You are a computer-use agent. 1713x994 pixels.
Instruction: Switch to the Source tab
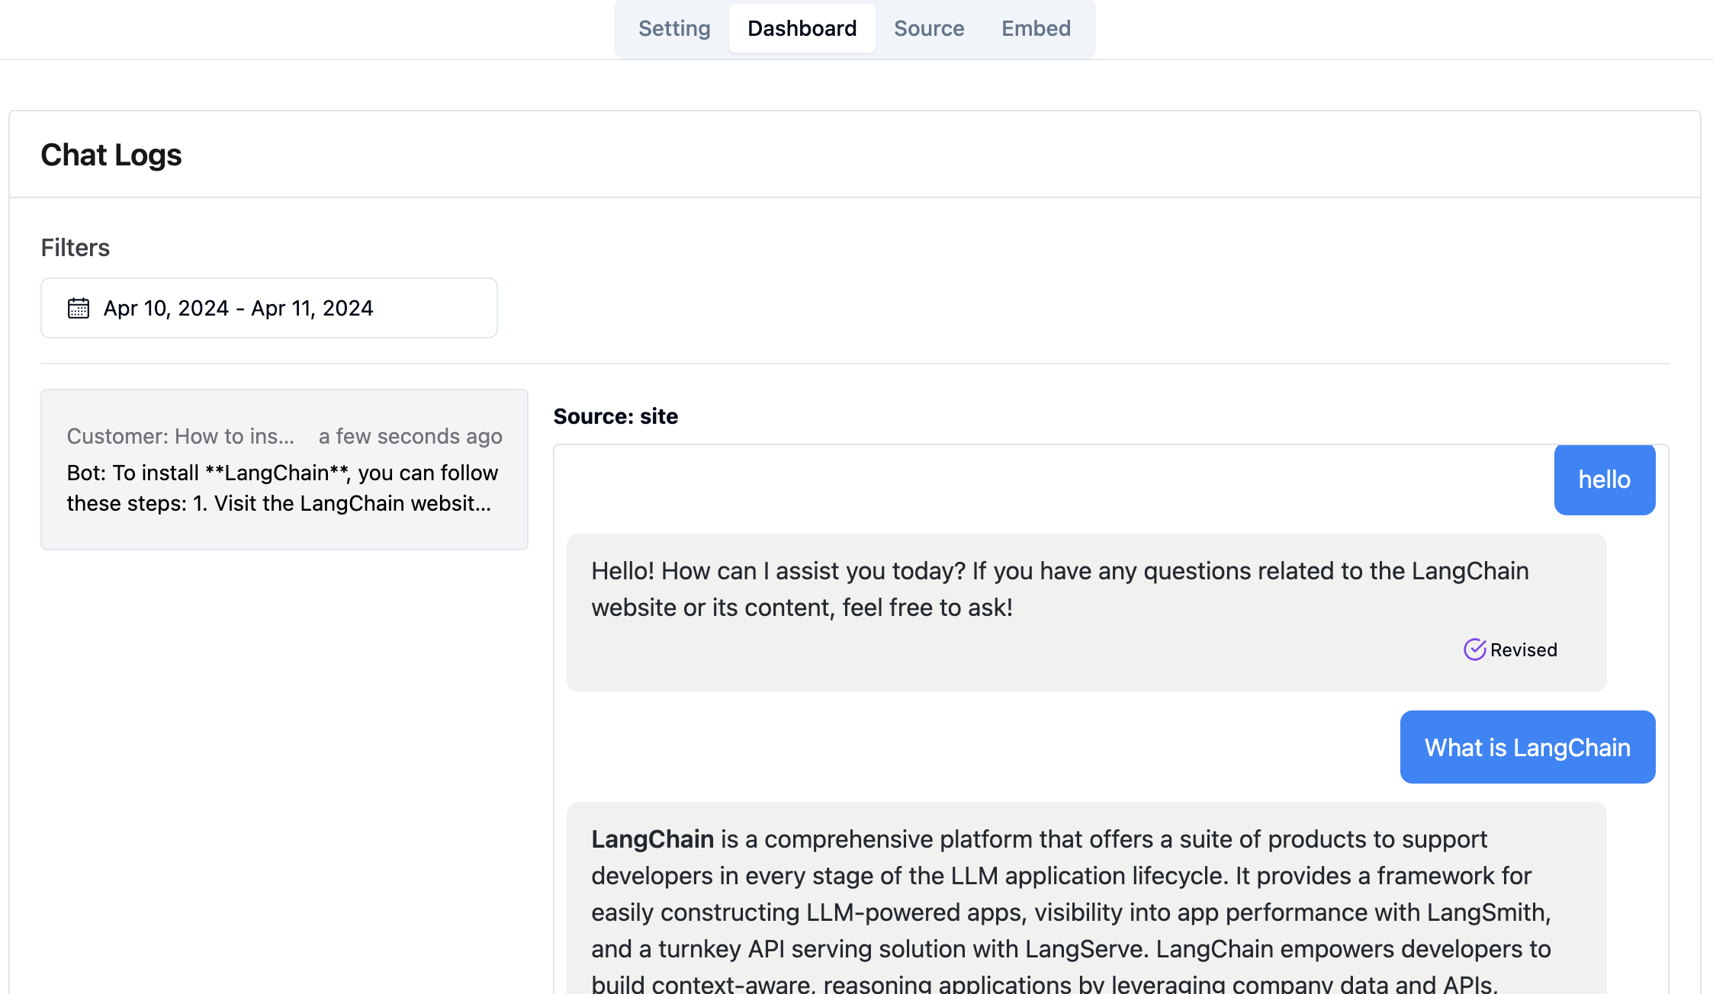(x=929, y=28)
